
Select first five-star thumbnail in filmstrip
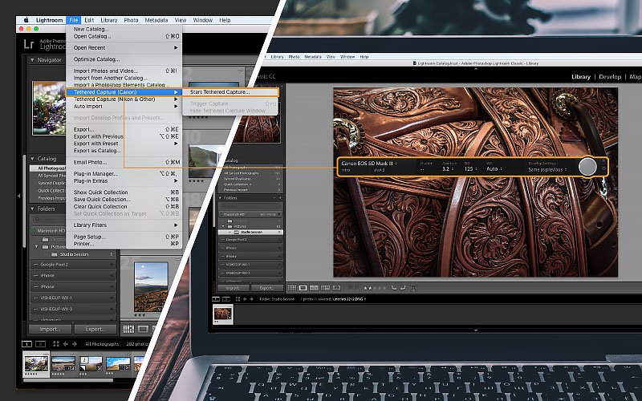coord(36,364)
